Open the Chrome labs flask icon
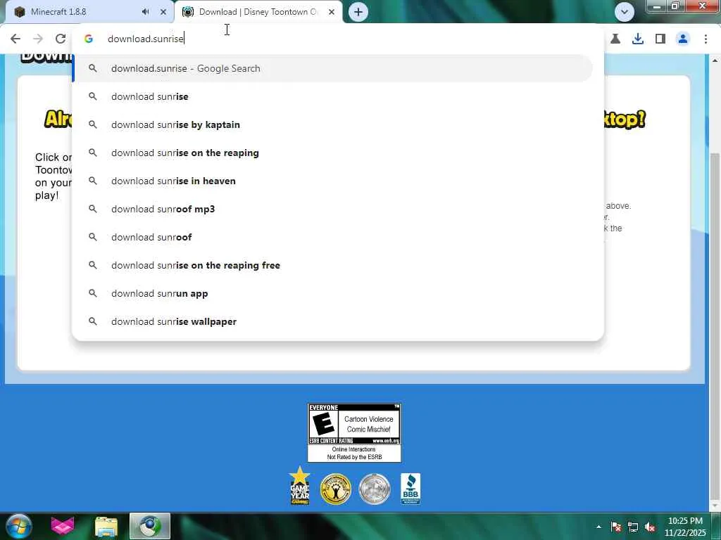Screen dimensions: 721x540 pyautogui.click(x=615, y=39)
